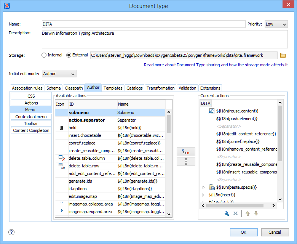Switch to the Transformation tab
The width and height of the screenshot is (297, 244).
(x=160, y=88)
